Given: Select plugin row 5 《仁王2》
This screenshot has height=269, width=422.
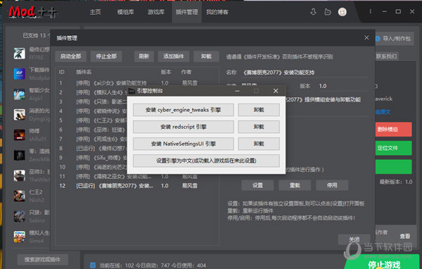Looking at the screenshot, I should click(137, 120).
